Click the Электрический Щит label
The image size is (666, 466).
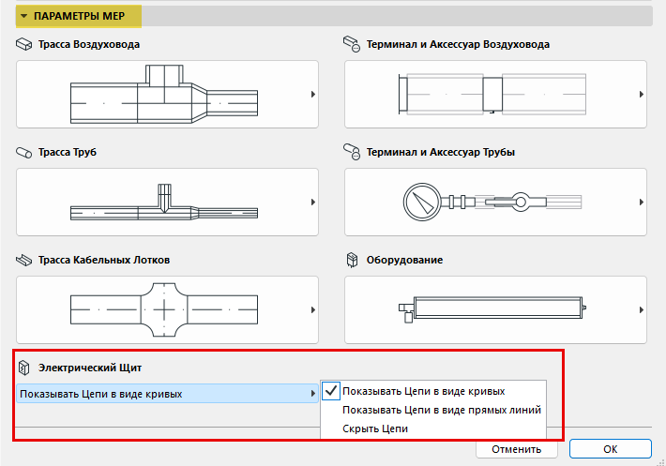pos(90,368)
